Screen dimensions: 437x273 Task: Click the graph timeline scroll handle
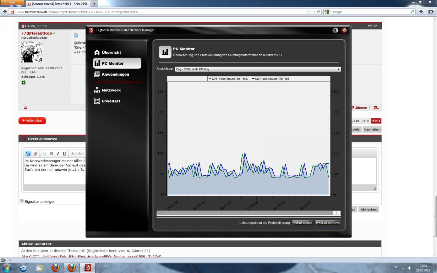[336, 213]
